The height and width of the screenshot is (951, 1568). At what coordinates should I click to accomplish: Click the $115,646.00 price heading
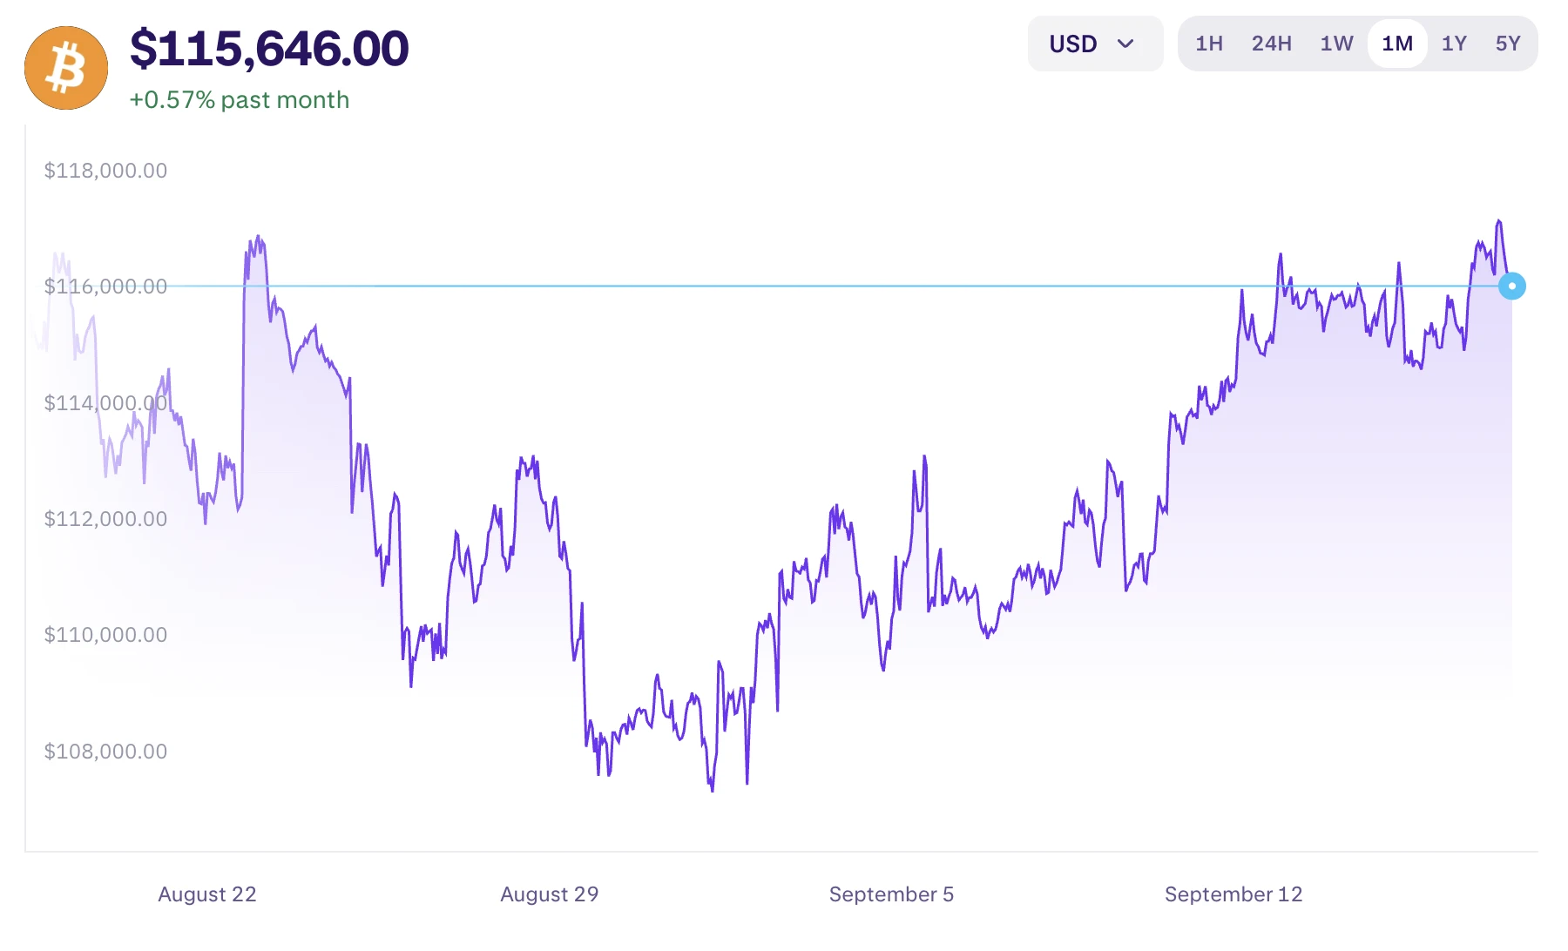[x=269, y=48]
